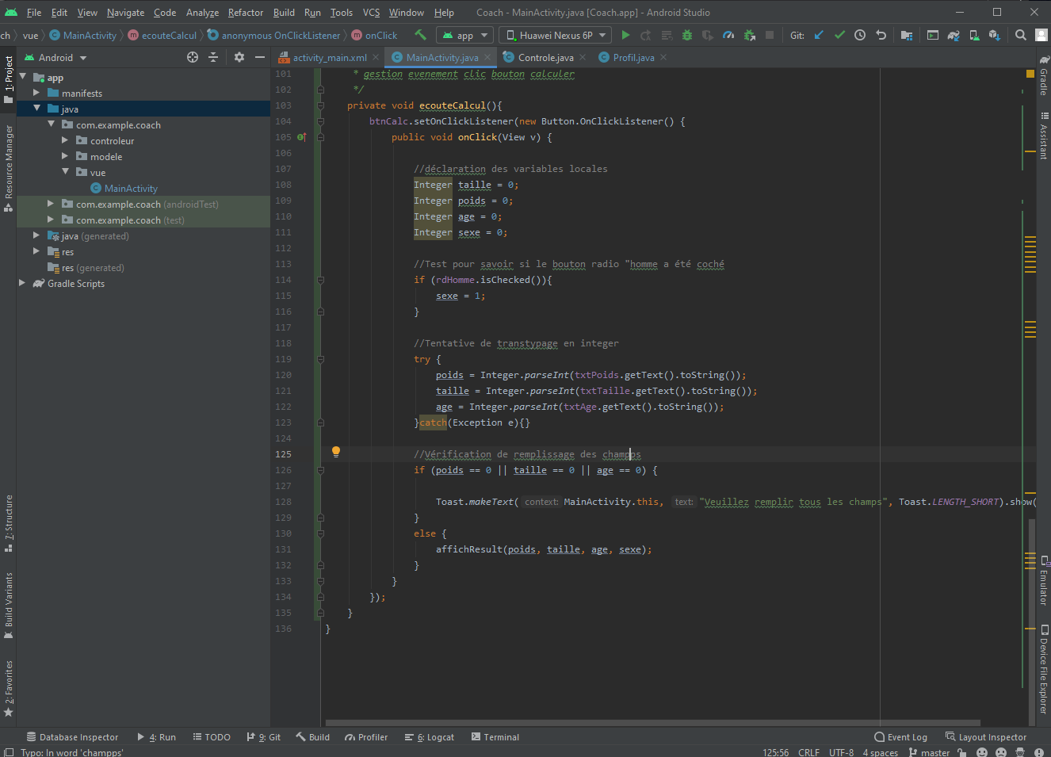Open the Terminal tool window button
The height and width of the screenshot is (757, 1051).
[495, 737]
